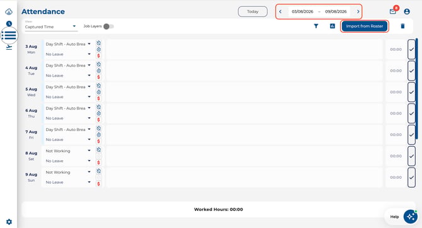Image resolution: width=422 pixels, height=228 pixels.
Task: Open the Help assistant button
Action: [x=410, y=217]
